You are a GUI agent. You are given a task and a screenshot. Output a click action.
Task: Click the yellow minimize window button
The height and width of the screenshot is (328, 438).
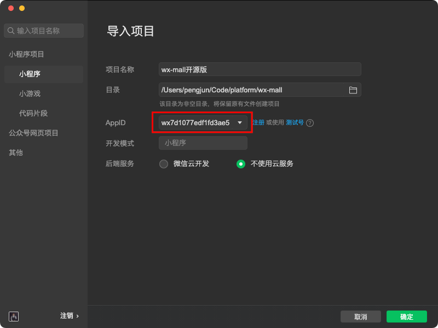point(22,8)
